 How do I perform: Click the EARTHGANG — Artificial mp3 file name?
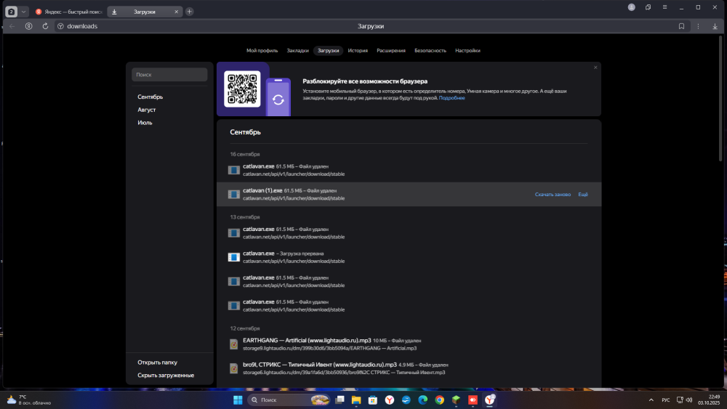tap(307, 341)
